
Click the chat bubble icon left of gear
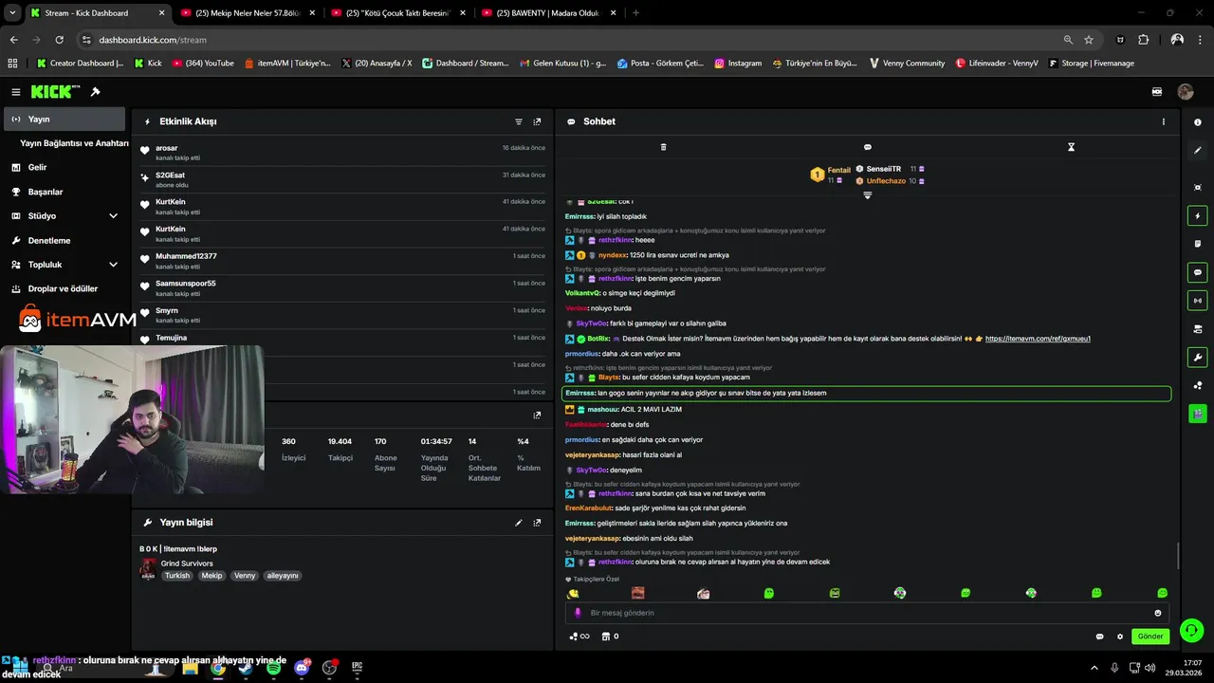tap(1100, 637)
